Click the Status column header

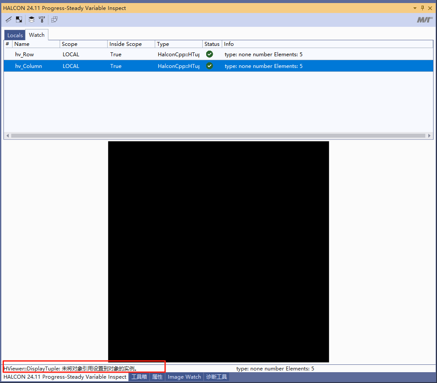click(212, 44)
